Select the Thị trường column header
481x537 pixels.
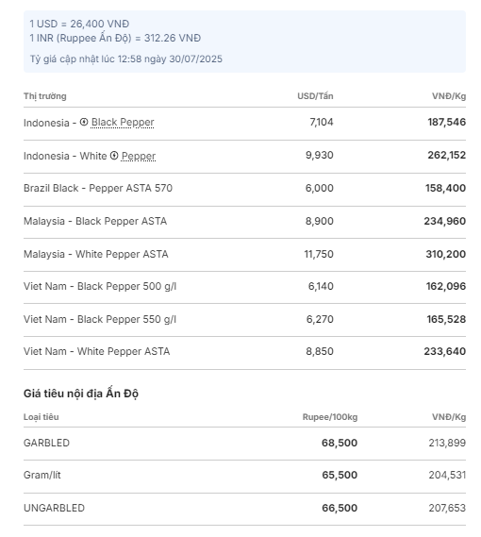[x=45, y=96]
